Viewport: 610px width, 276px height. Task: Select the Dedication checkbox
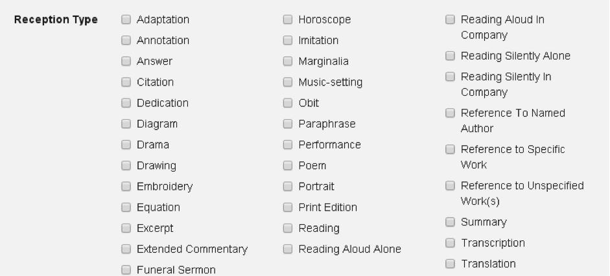(126, 103)
